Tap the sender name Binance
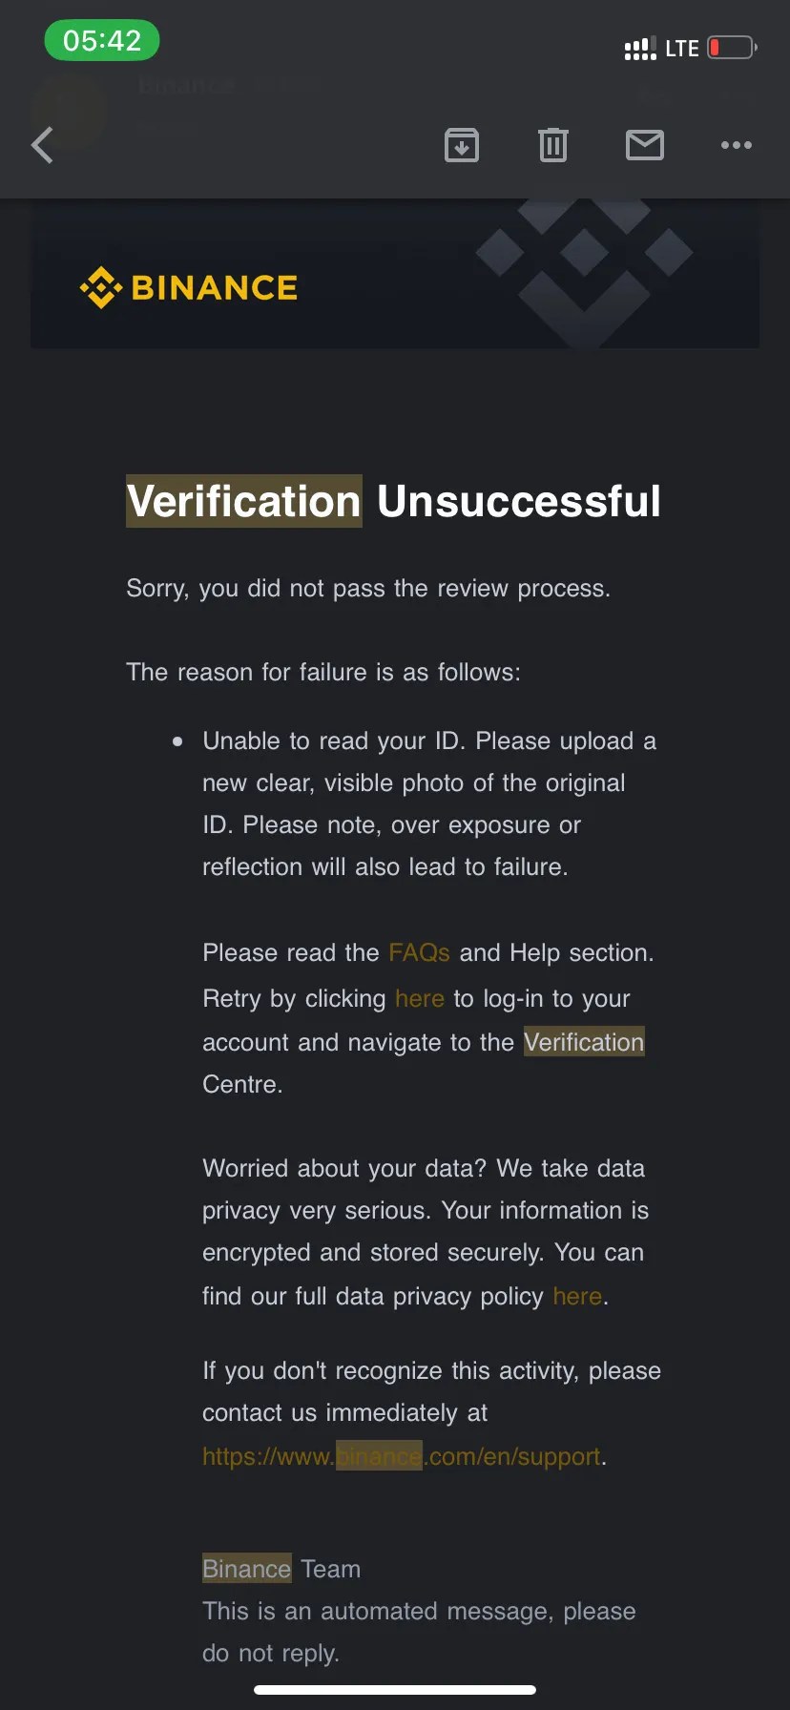 click(x=187, y=84)
